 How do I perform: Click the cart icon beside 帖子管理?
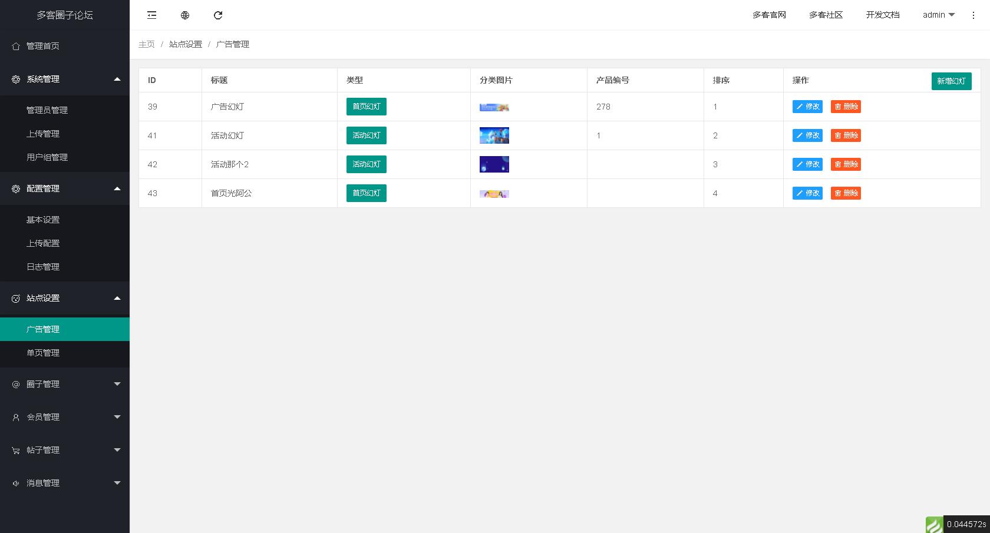[x=16, y=450]
